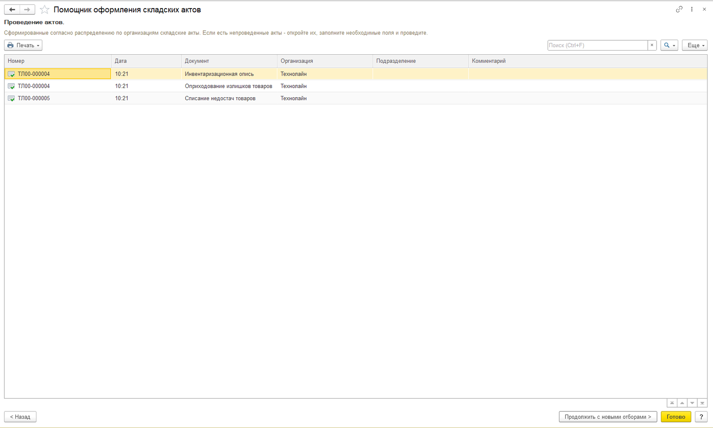Move one row down using down arrow
This screenshot has height=428, width=713.
click(x=692, y=403)
